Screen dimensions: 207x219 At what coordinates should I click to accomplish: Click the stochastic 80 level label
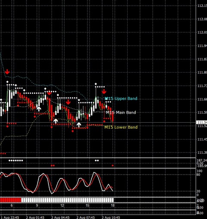pos(198,175)
